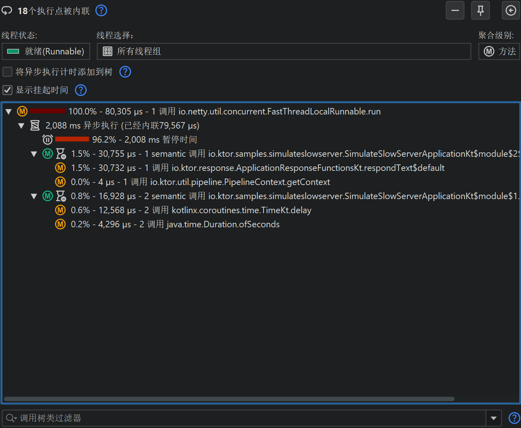Collapse the FastThreadLocalRunnable.run root node
This screenshot has height=428, width=521.
(8, 112)
